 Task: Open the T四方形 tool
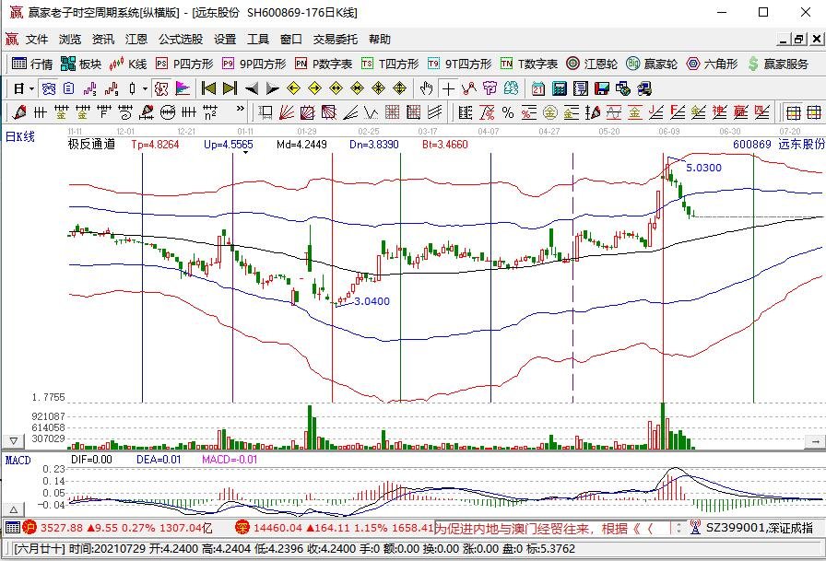(x=390, y=64)
